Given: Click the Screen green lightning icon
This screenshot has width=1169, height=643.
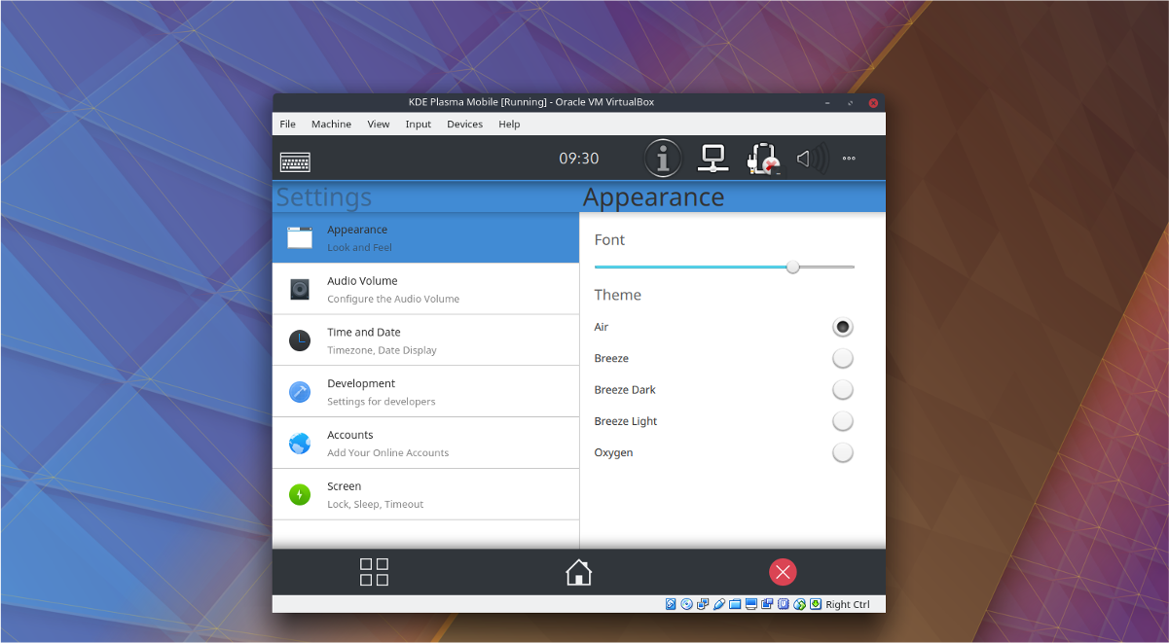Looking at the screenshot, I should (300, 494).
